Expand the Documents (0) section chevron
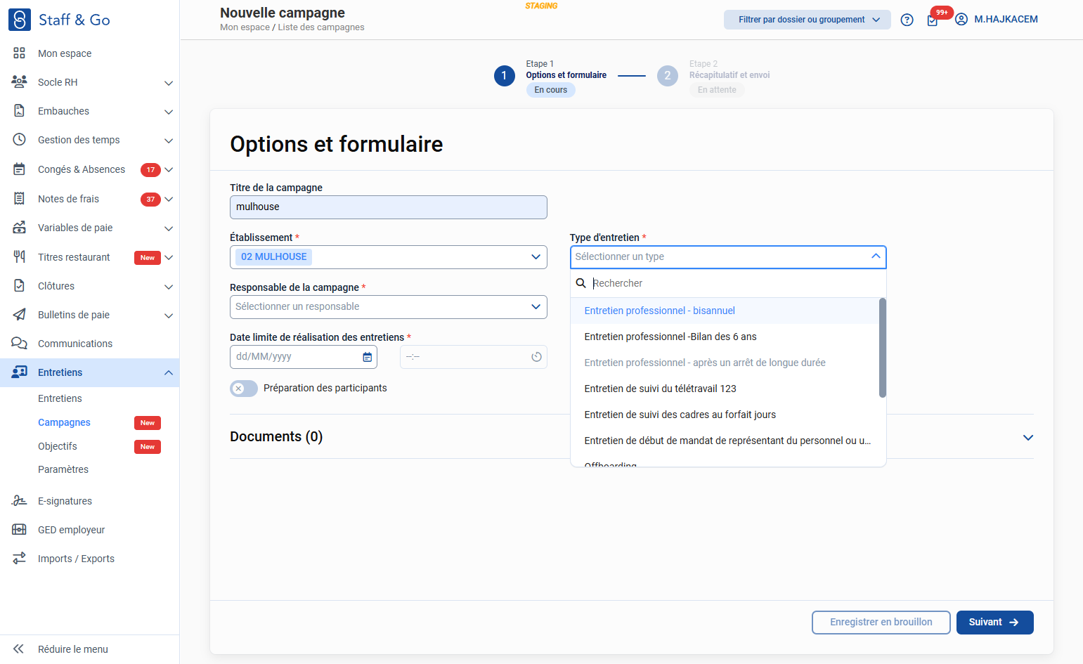1083x664 pixels. tap(1028, 438)
